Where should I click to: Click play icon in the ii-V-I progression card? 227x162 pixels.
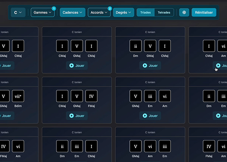click(x=145, y=66)
